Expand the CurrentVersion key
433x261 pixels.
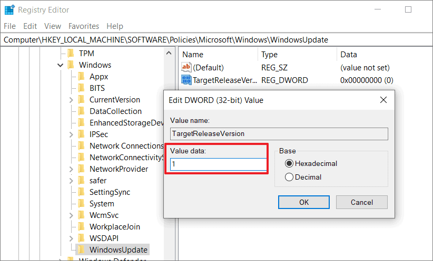tap(71, 100)
